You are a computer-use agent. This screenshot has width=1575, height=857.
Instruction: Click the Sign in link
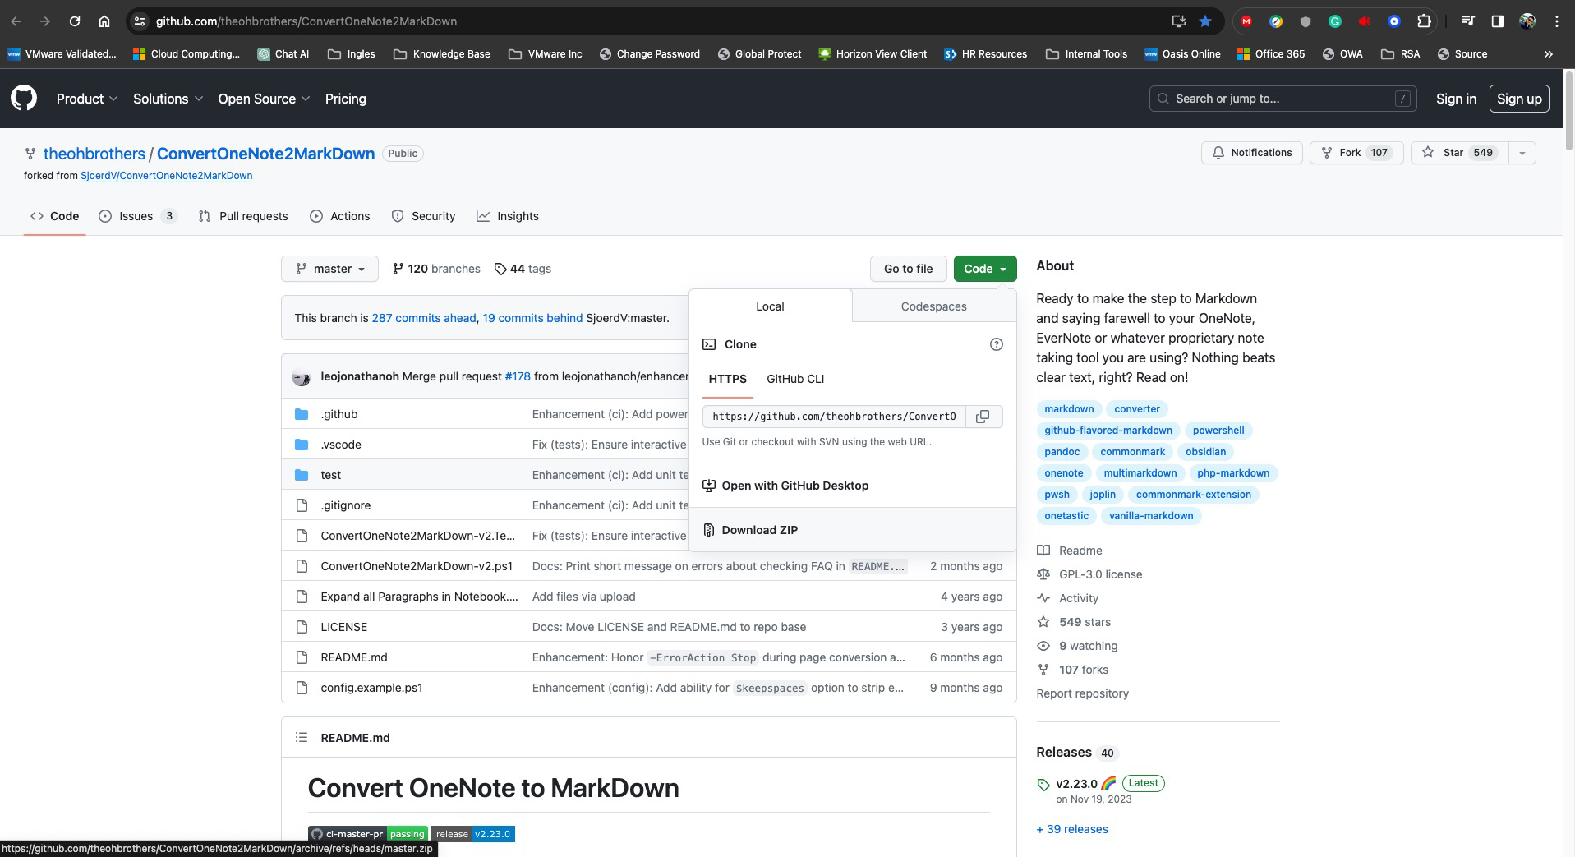(x=1456, y=99)
